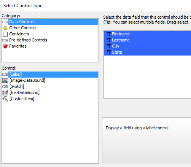This screenshot has width=191, height=167.
Task: Choose the [Switch] control text
Action: [17, 86]
